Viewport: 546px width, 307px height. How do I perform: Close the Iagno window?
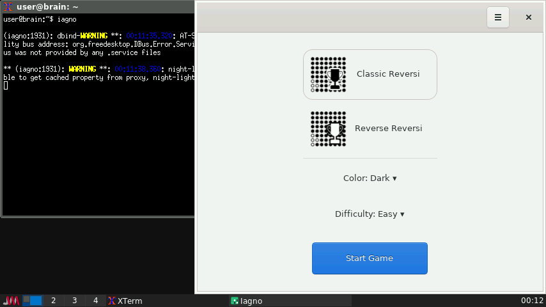point(529,17)
